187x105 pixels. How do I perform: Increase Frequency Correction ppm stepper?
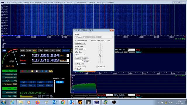[x=85, y=60]
